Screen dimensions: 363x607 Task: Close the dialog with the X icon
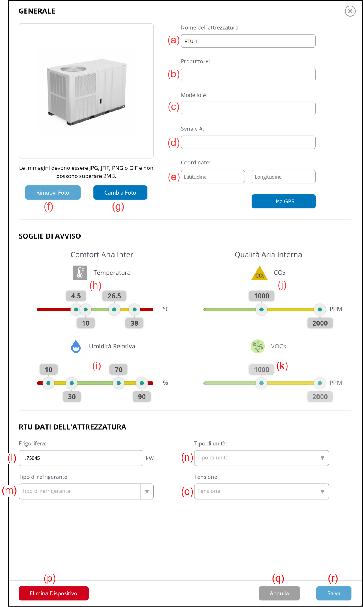350,11
